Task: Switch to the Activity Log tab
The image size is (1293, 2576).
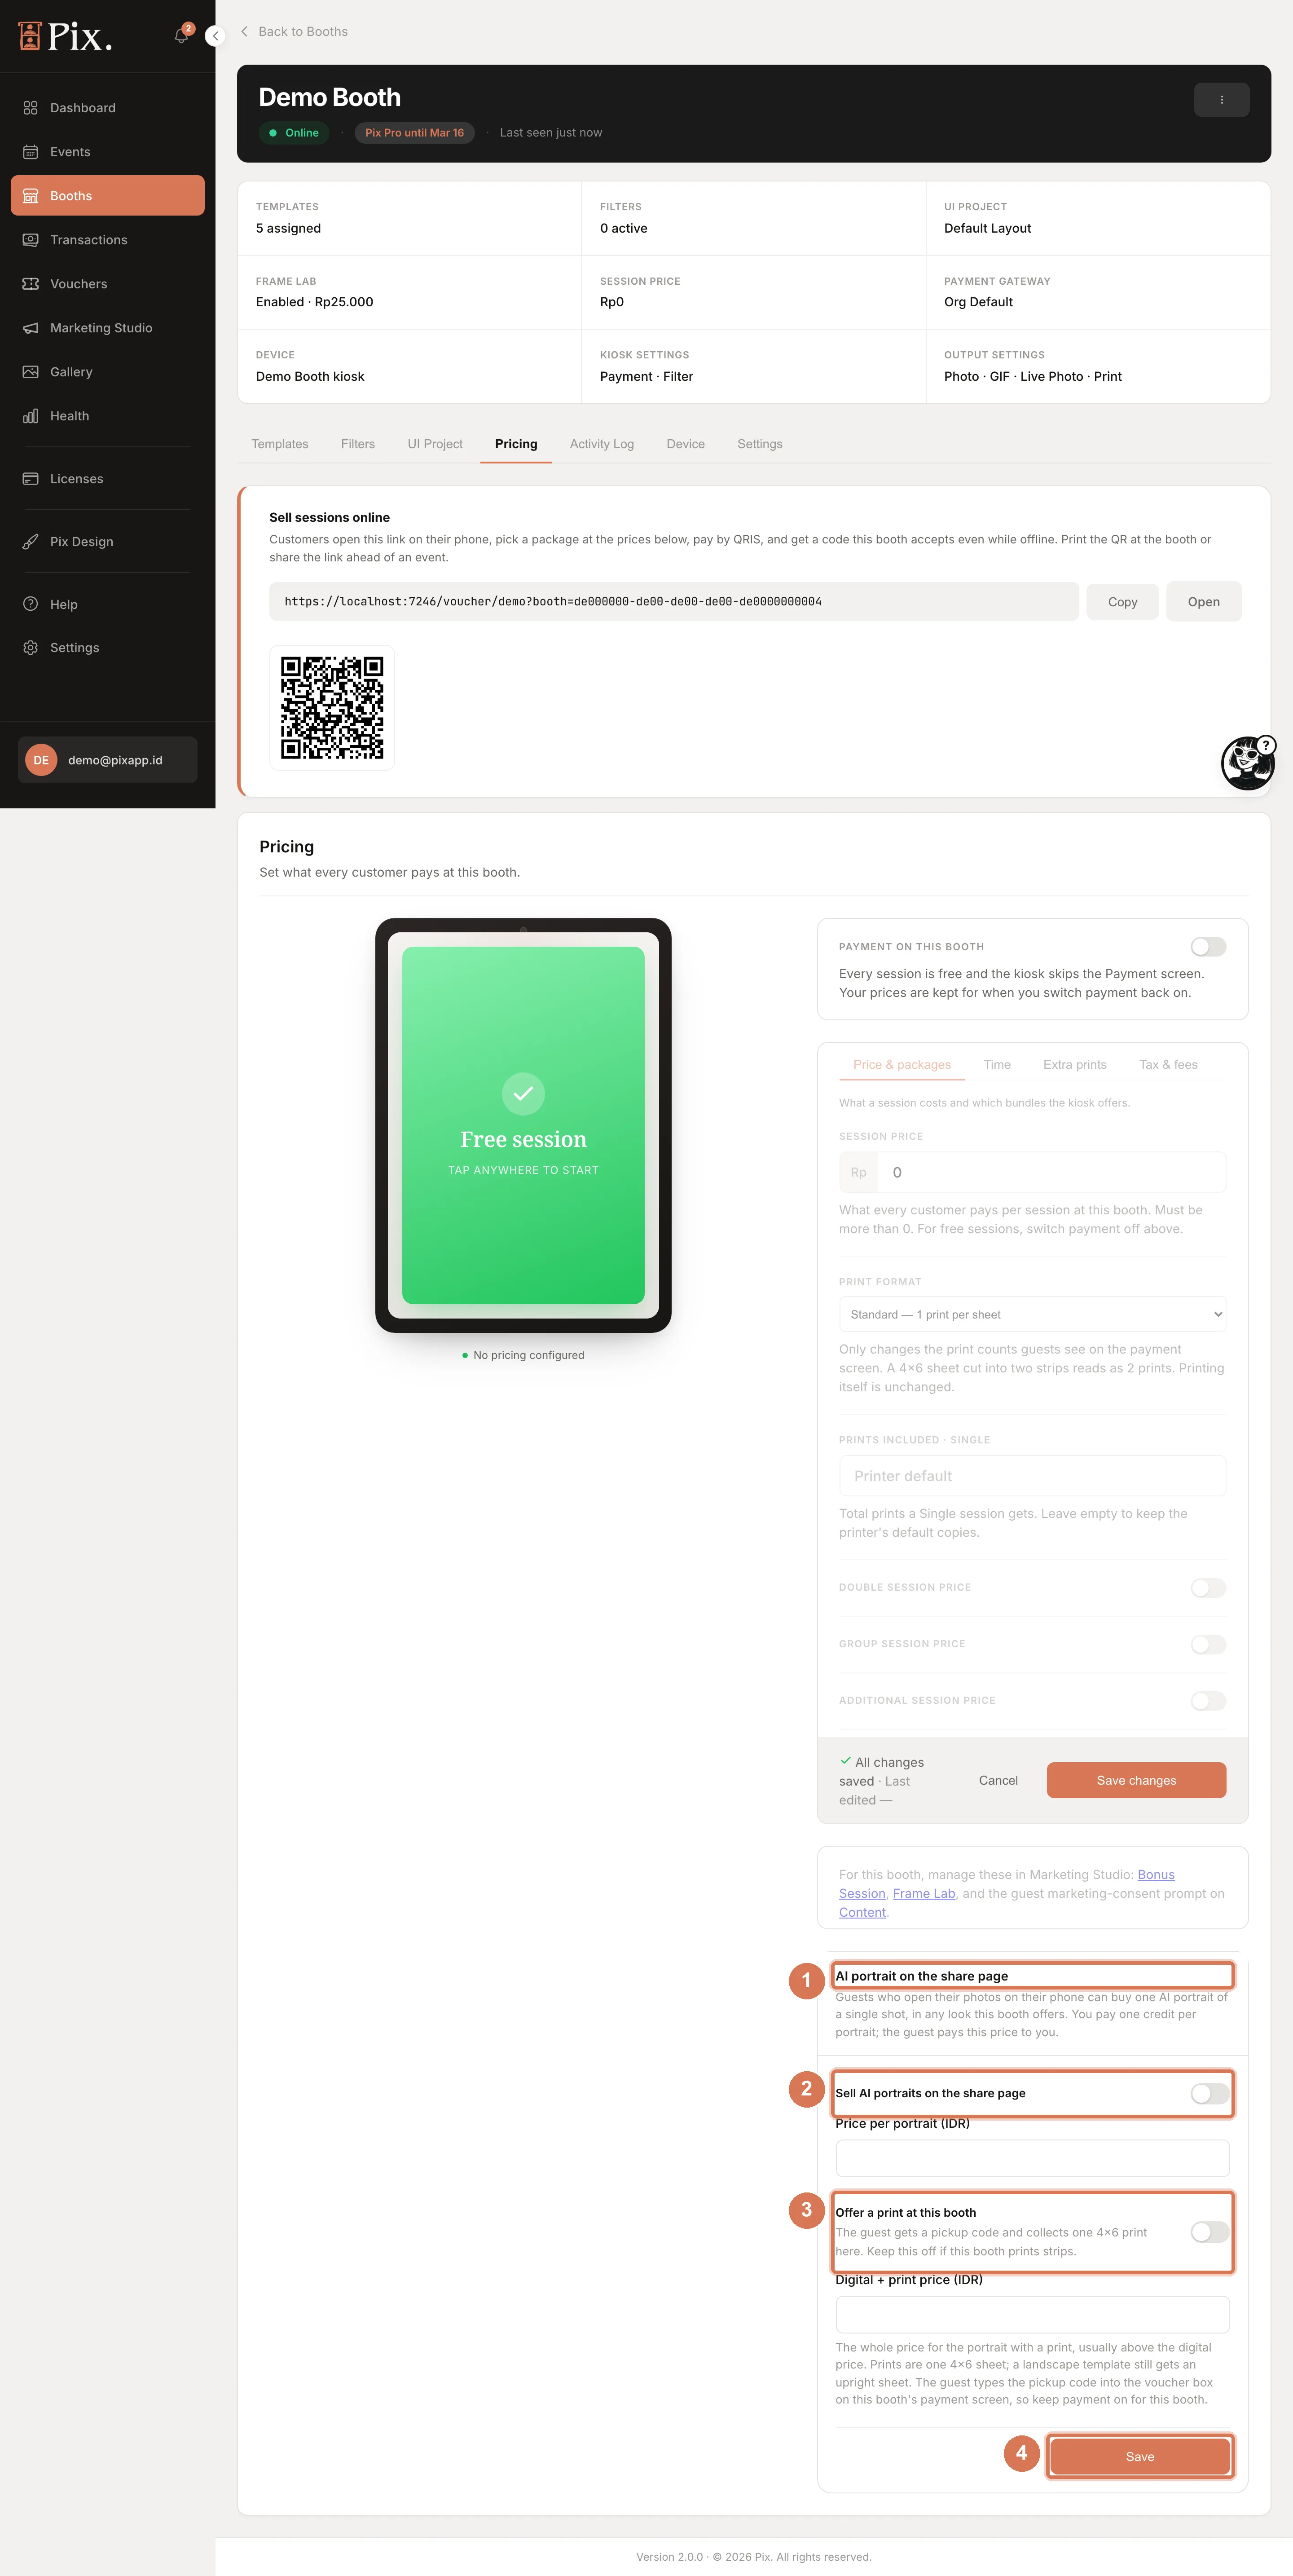Action: (x=602, y=444)
